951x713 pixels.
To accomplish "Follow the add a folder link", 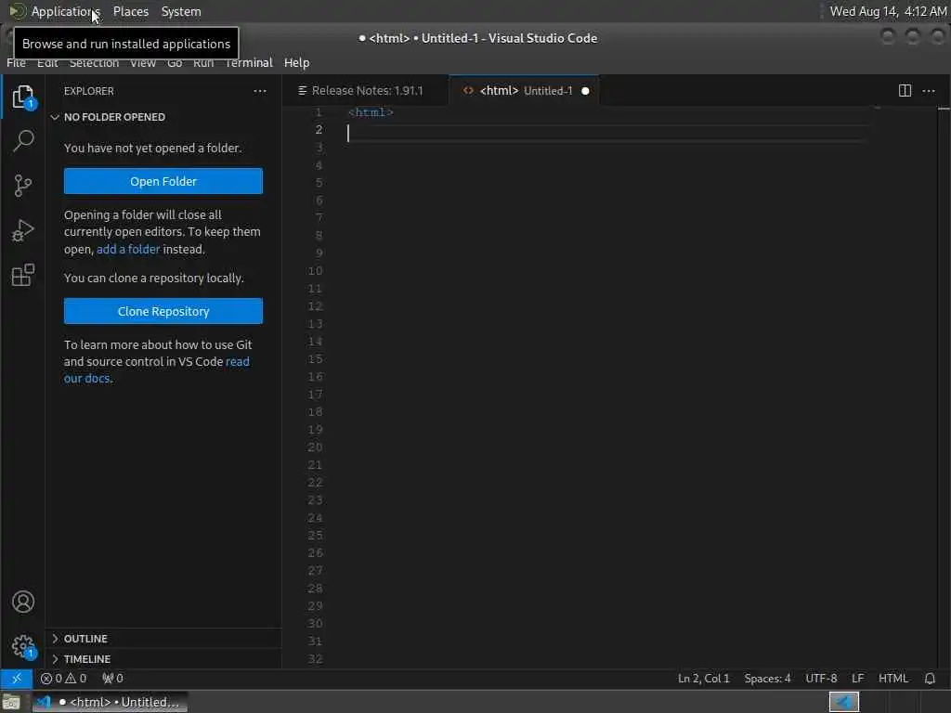I will click(x=128, y=249).
